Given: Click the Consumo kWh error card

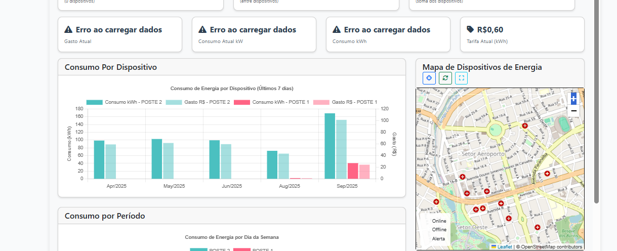Looking at the screenshot, I should (388, 34).
